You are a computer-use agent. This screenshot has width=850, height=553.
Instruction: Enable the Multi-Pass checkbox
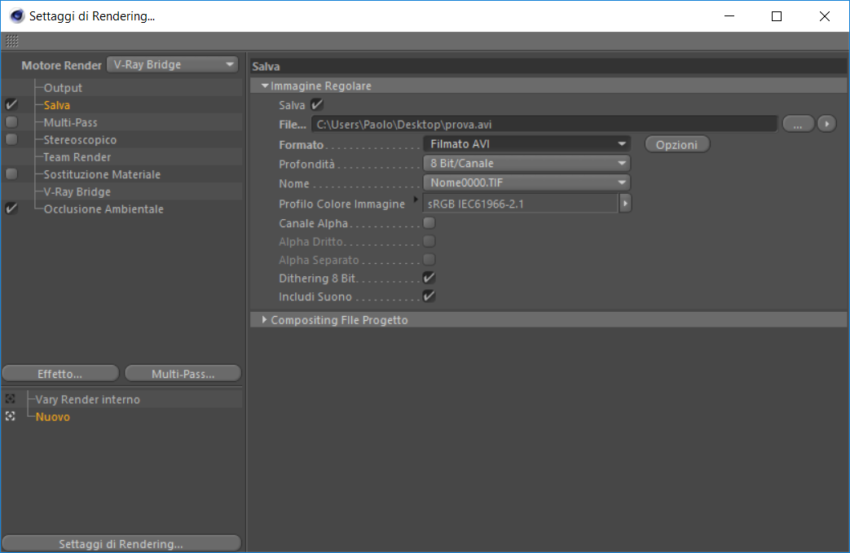11,122
